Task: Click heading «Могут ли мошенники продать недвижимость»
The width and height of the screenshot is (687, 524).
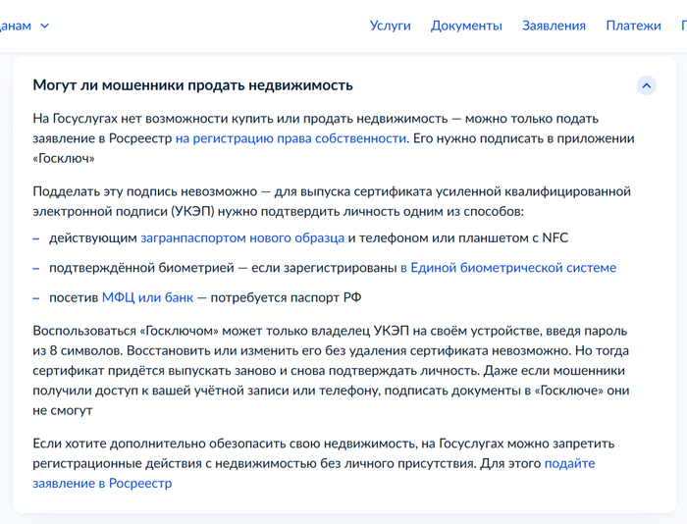Action: 192,85
